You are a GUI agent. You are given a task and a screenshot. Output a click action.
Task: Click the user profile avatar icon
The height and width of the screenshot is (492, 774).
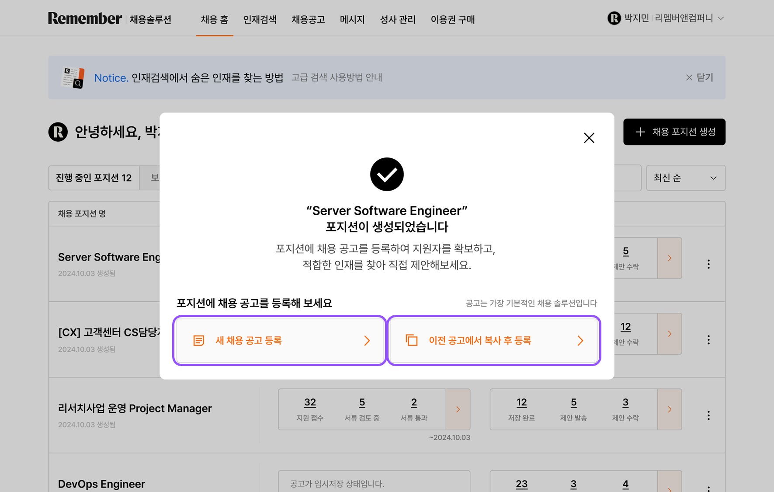[614, 18]
